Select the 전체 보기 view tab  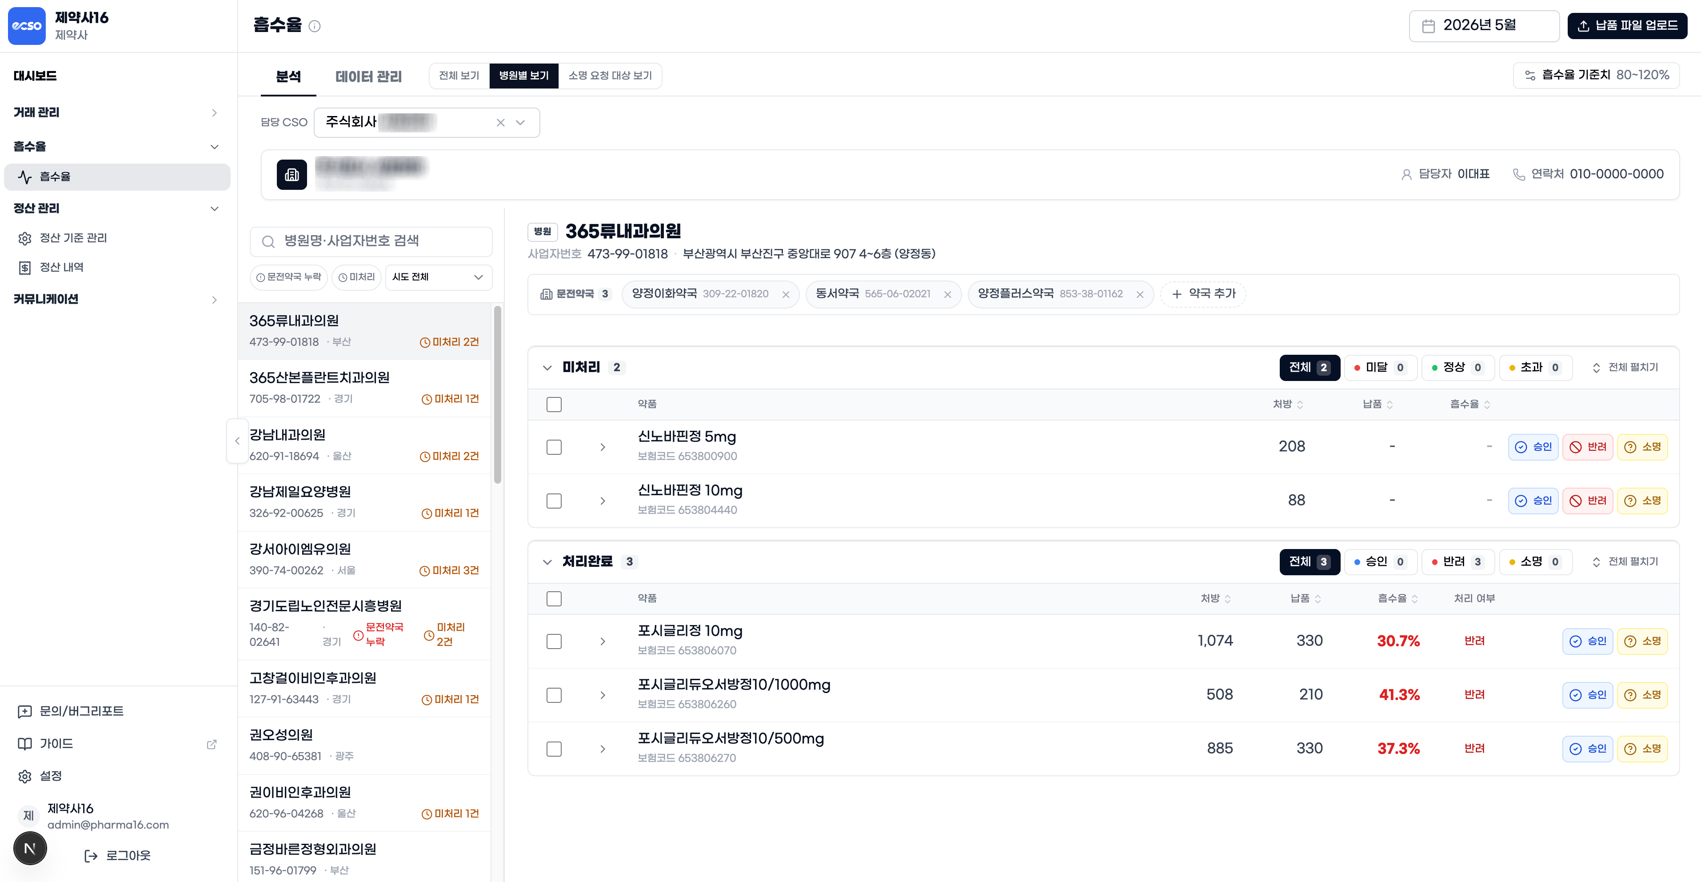click(x=459, y=76)
